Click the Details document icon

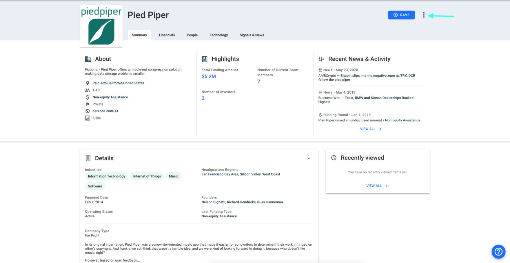(x=88, y=158)
